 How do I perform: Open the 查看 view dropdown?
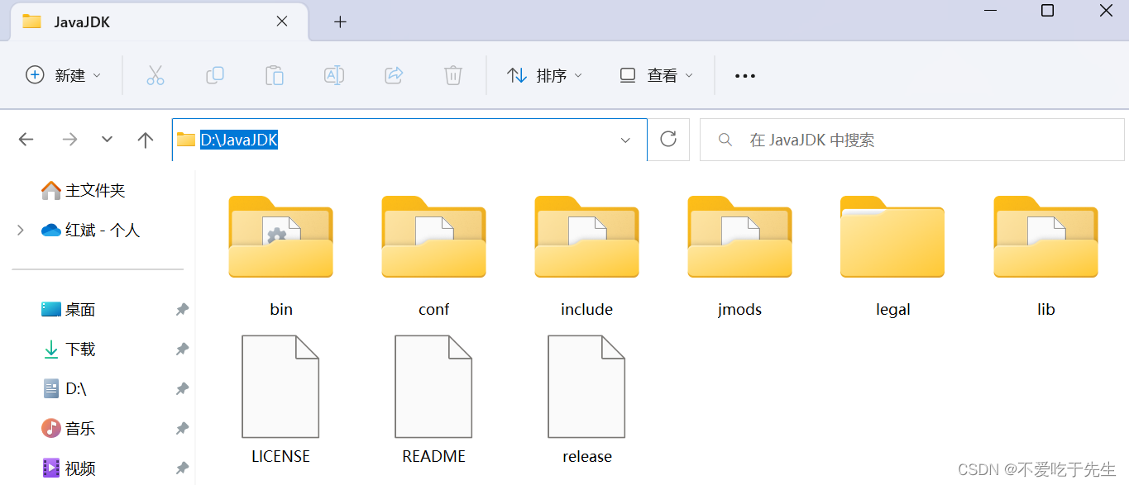tap(655, 75)
